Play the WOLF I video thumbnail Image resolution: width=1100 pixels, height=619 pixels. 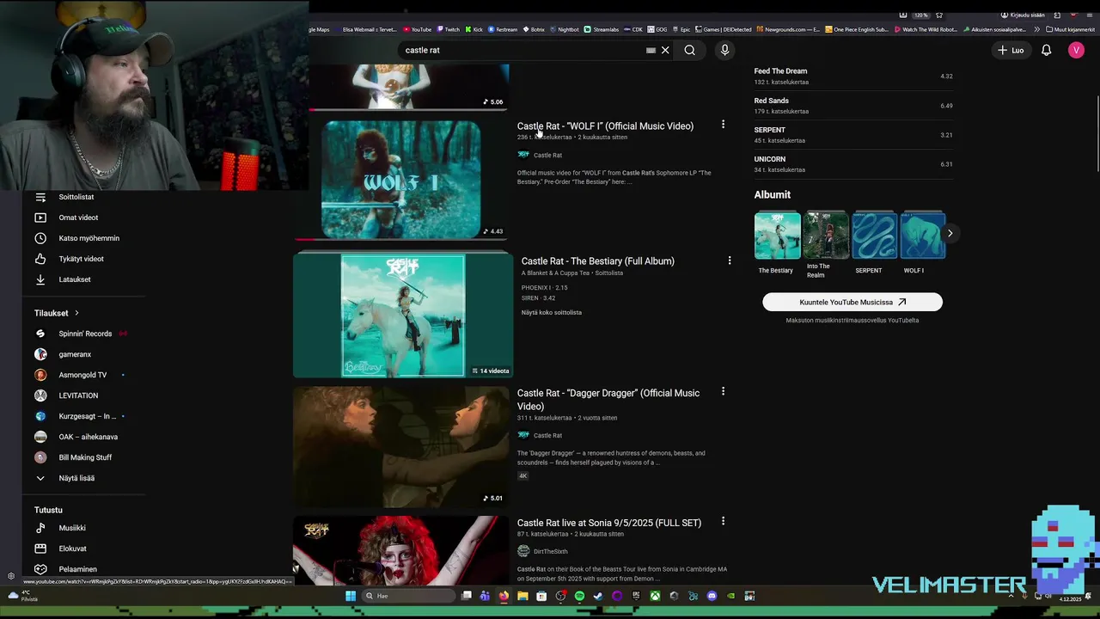pyautogui.click(x=400, y=180)
